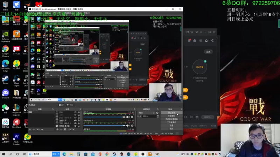The width and height of the screenshot is (280, 157).
Task: Toggle the eye icon in streaming assistant footer
Action: pyautogui.click(x=191, y=117)
